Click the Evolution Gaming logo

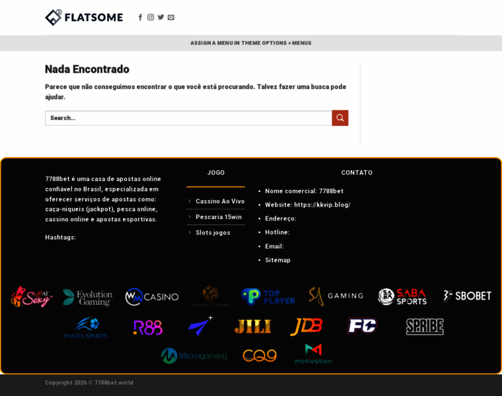[88, 298]
